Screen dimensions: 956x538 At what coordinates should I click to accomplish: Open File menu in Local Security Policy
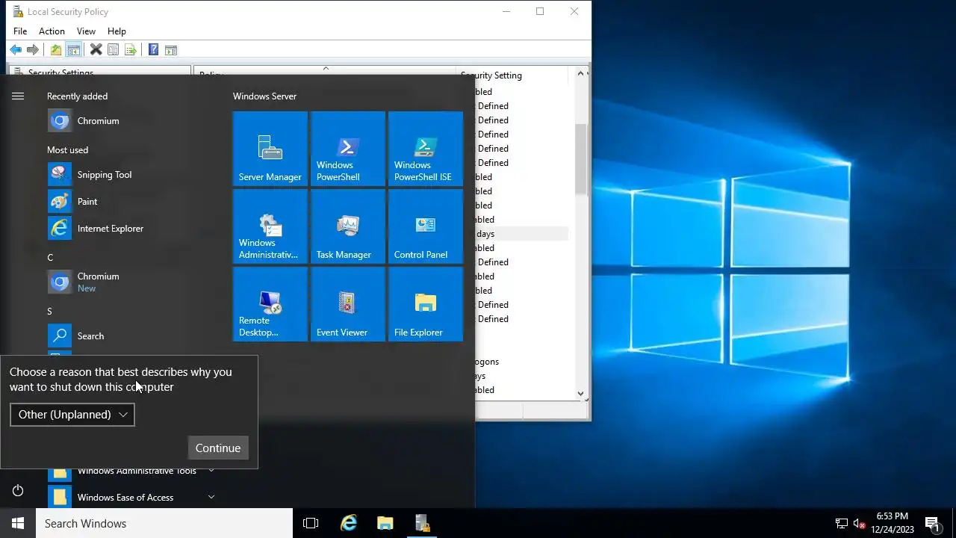[x=20, y=31]
